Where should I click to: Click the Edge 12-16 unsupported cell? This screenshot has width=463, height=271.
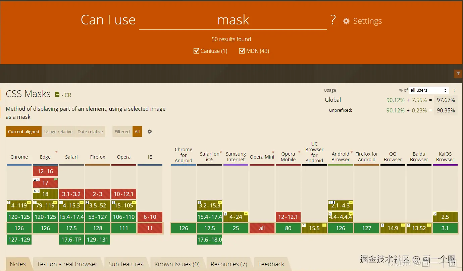tap(45, 171)
